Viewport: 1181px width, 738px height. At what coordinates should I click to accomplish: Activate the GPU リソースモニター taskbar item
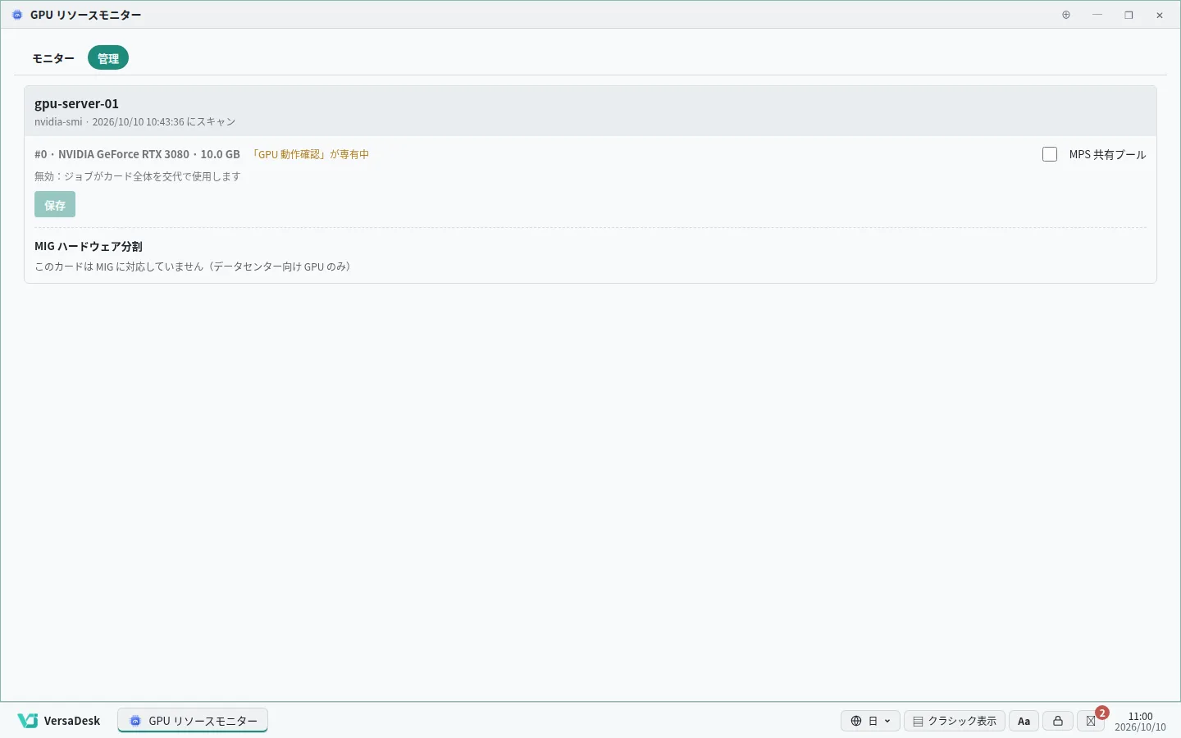point(193,721)
